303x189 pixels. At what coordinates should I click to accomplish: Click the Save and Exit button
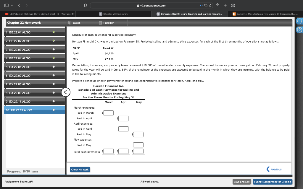(x=241, y=182)
